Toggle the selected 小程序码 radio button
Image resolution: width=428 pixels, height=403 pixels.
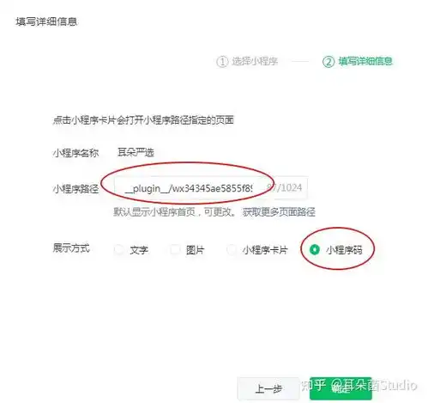click(315, 249)
